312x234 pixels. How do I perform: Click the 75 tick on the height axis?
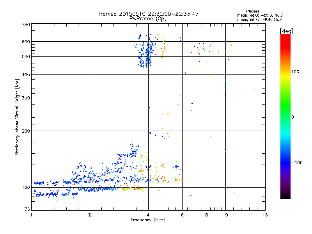[27, 210]
